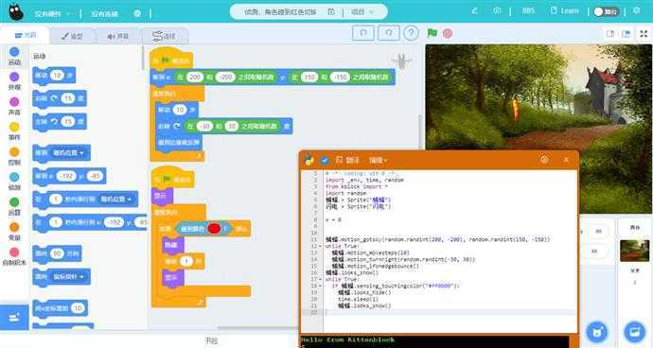Click the round icon after connection status
Screen dimensions: 653x348
coord(137,14)
